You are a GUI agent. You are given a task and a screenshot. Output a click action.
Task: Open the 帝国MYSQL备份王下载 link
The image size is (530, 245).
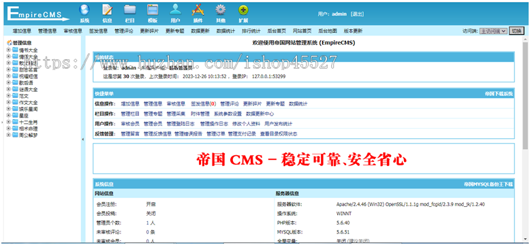tap(488, 184)
